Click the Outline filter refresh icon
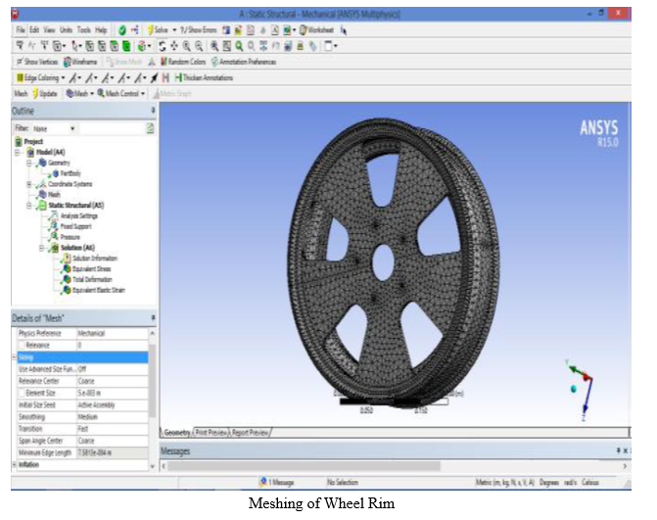 pos(150,128)
